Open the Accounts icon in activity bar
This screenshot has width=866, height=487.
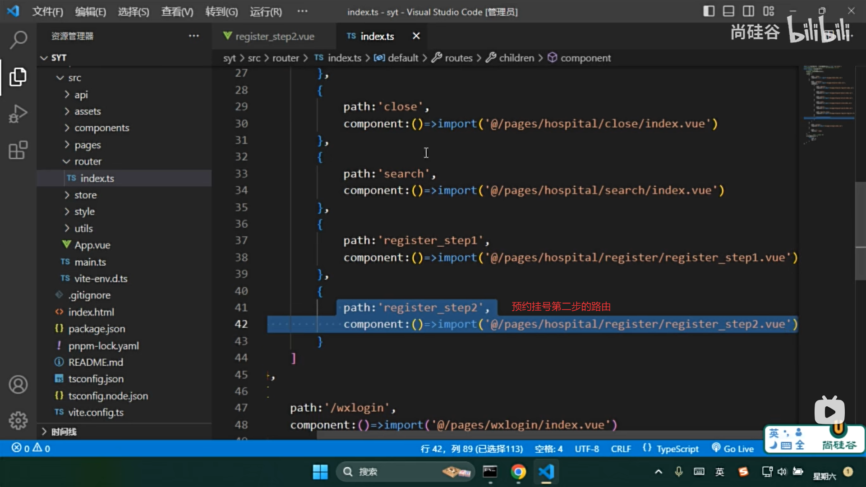click(x=18, y=385)
